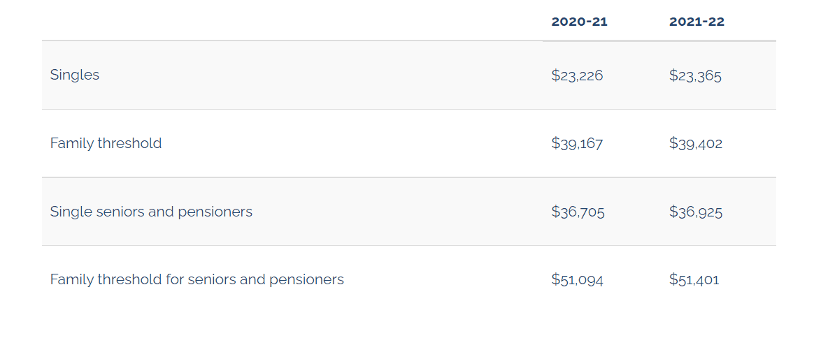Image resolution: width=814 pixels, height=345 pixels.
Task: Click the $36,925 single seniors value
Action: tap(696, 212)
